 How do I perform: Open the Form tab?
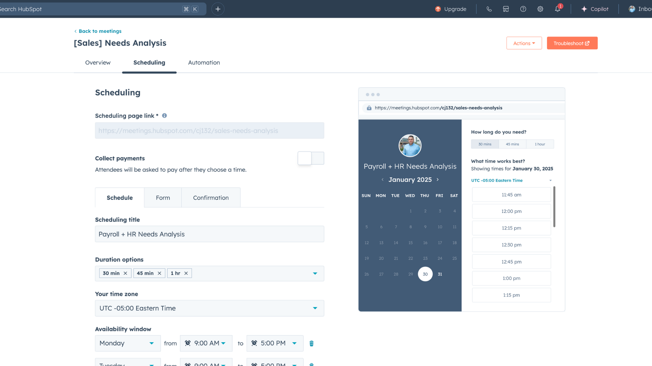click(163, 198)
